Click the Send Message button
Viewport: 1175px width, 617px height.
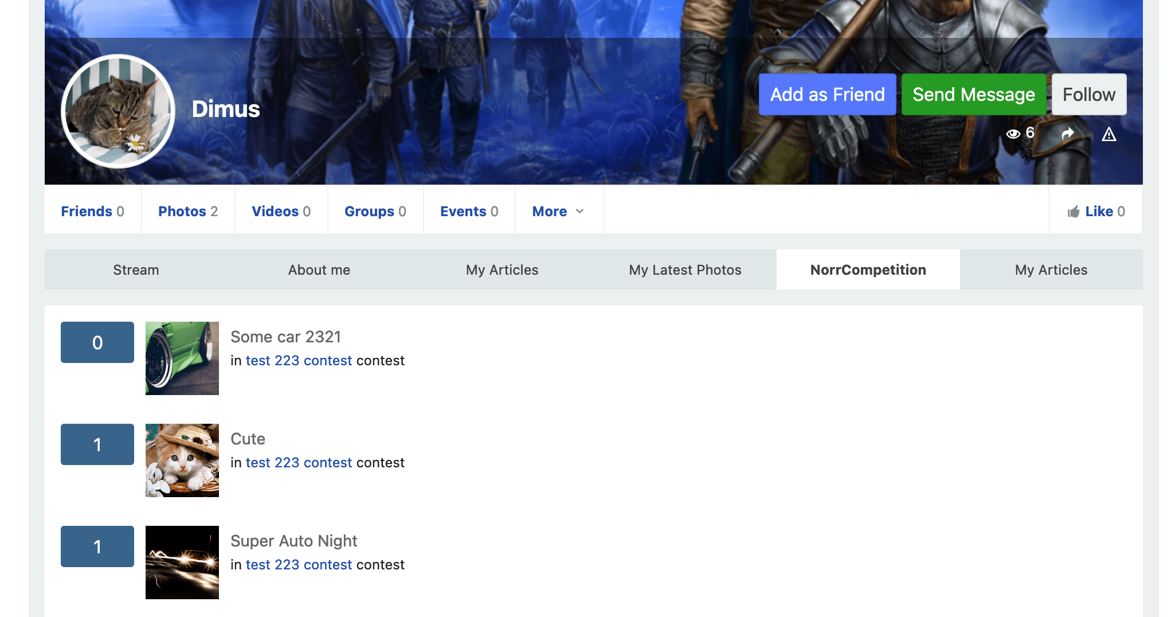point(974,94)
